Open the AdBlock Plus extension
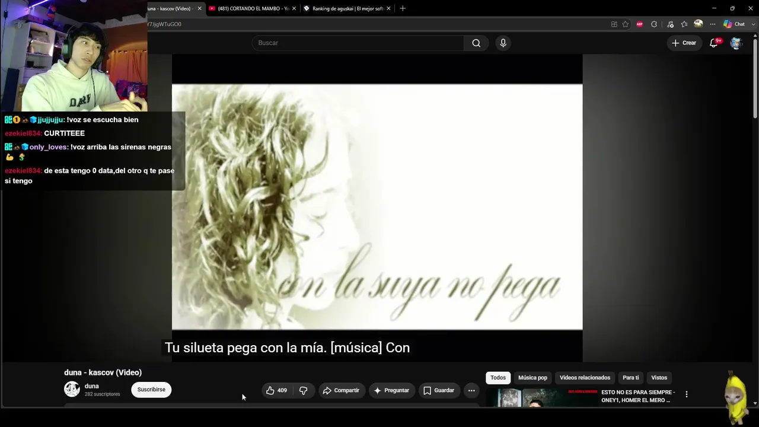 coord(640,24)
